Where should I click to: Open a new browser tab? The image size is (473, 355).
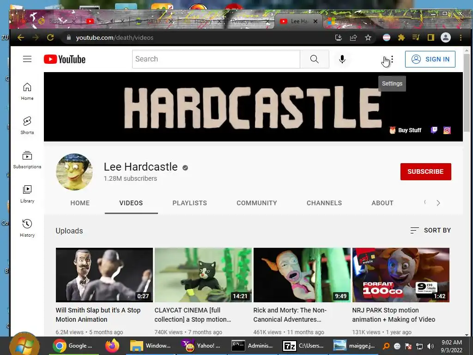point(381,21)
